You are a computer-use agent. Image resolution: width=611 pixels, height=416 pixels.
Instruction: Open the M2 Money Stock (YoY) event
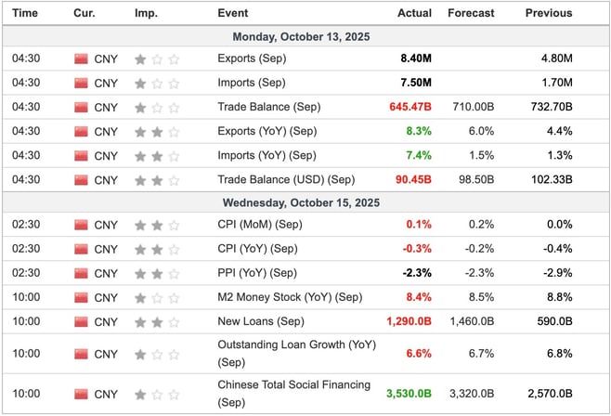pyautogui.click(x=290, y=297)
